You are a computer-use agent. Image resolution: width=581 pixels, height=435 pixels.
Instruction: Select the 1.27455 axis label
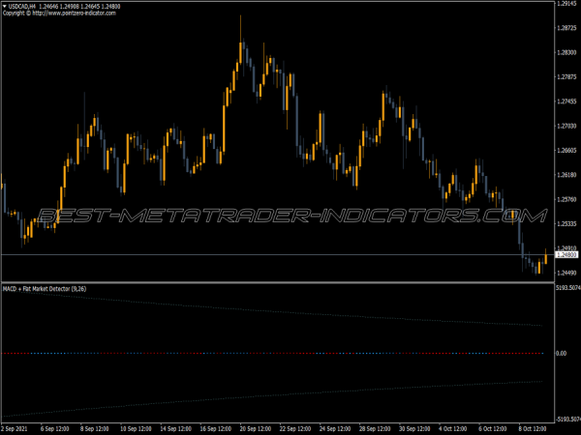click(566, 101)
